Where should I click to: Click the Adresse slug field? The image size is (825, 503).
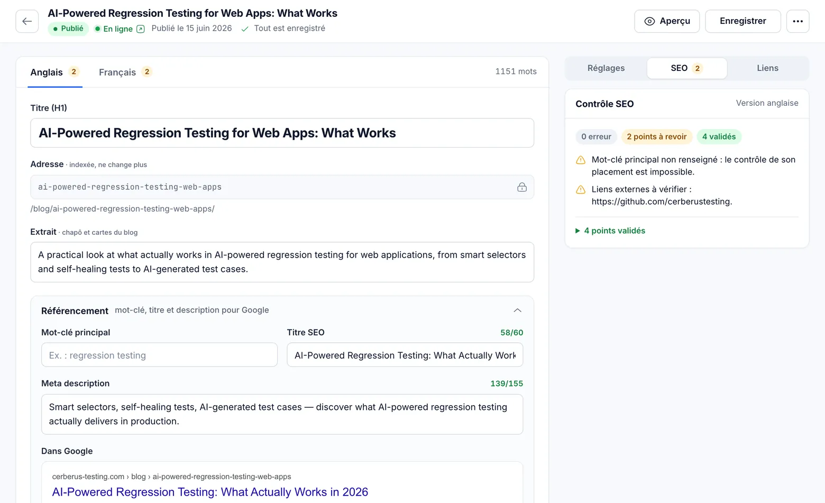[282, 187]
